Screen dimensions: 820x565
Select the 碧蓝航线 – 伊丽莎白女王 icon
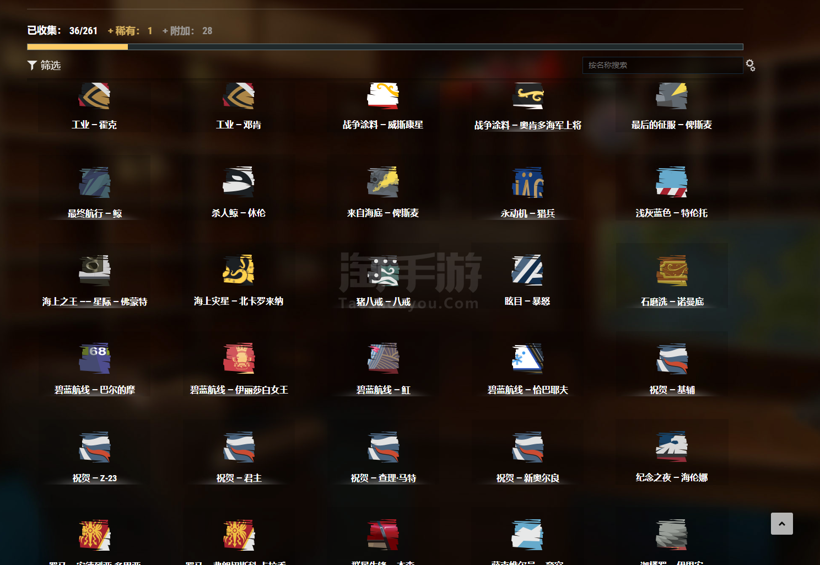[239, 358]
